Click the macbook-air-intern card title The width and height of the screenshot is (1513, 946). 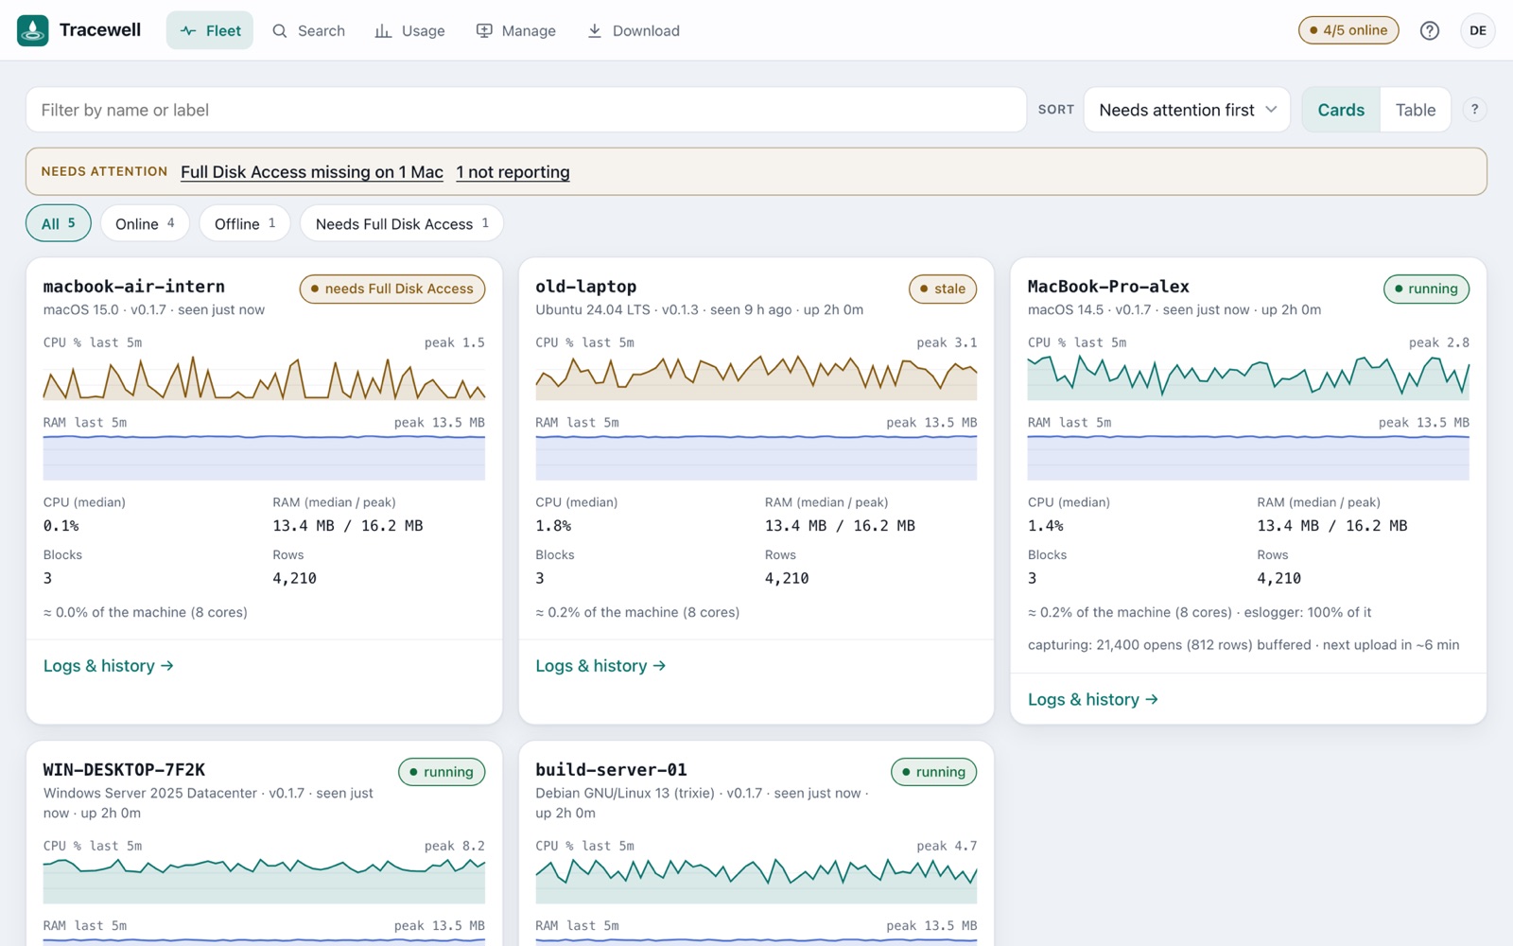pyautogui.click(x=134, y=287)
